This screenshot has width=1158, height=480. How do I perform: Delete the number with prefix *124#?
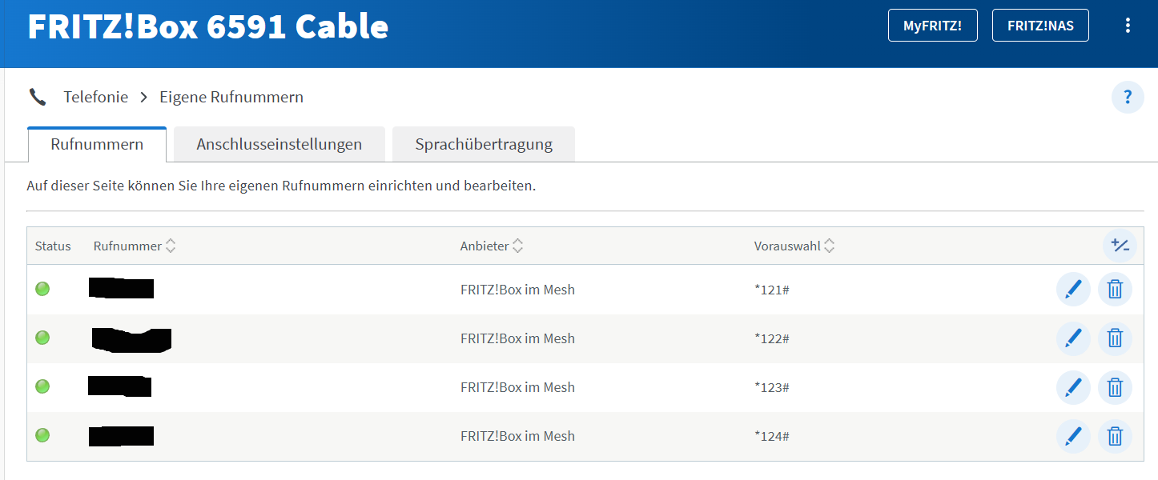[x=1115, y=436]
